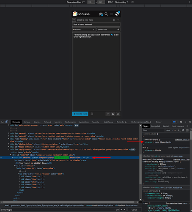The image size is (192, 212).
Task: Open the optional tags selector
Action: point(108,29)
